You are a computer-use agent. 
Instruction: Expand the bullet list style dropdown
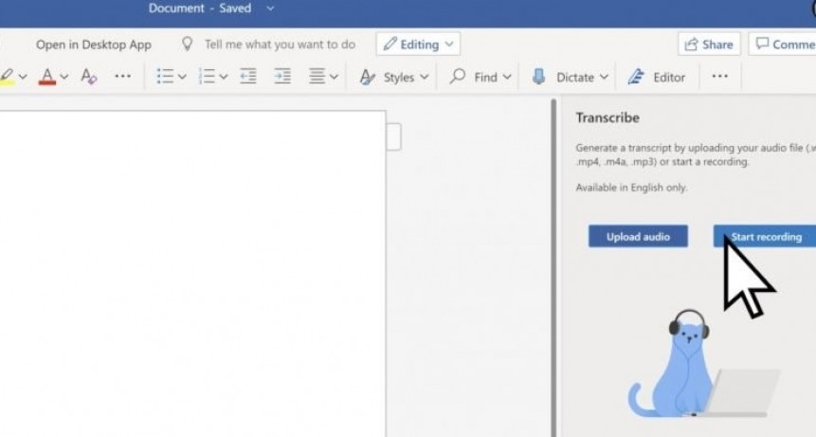182,77
